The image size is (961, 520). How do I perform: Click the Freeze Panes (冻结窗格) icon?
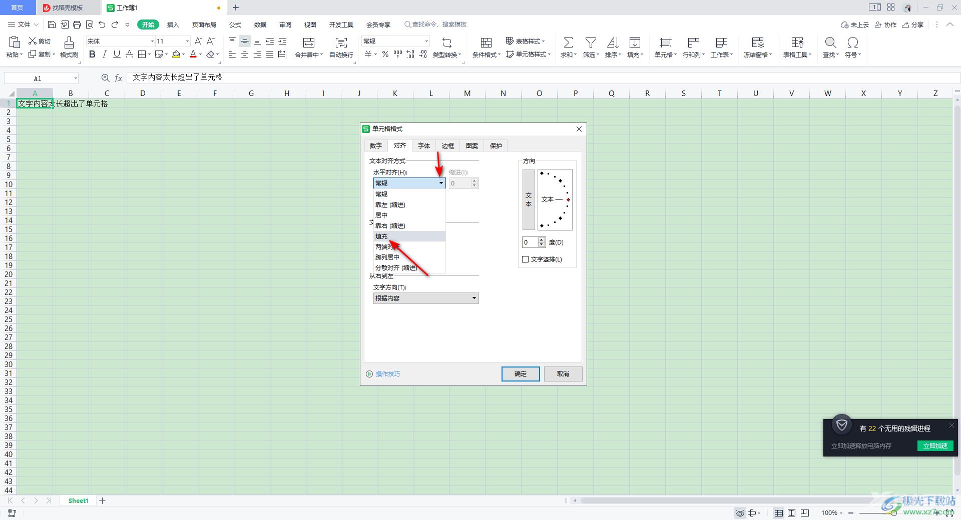tap(758, 42)
